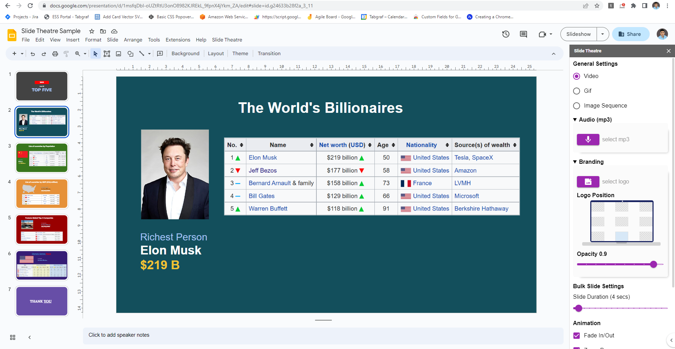Viewport: 675px width, 349px height.
Task: Select the text box tool
Action: pos(107,54)
